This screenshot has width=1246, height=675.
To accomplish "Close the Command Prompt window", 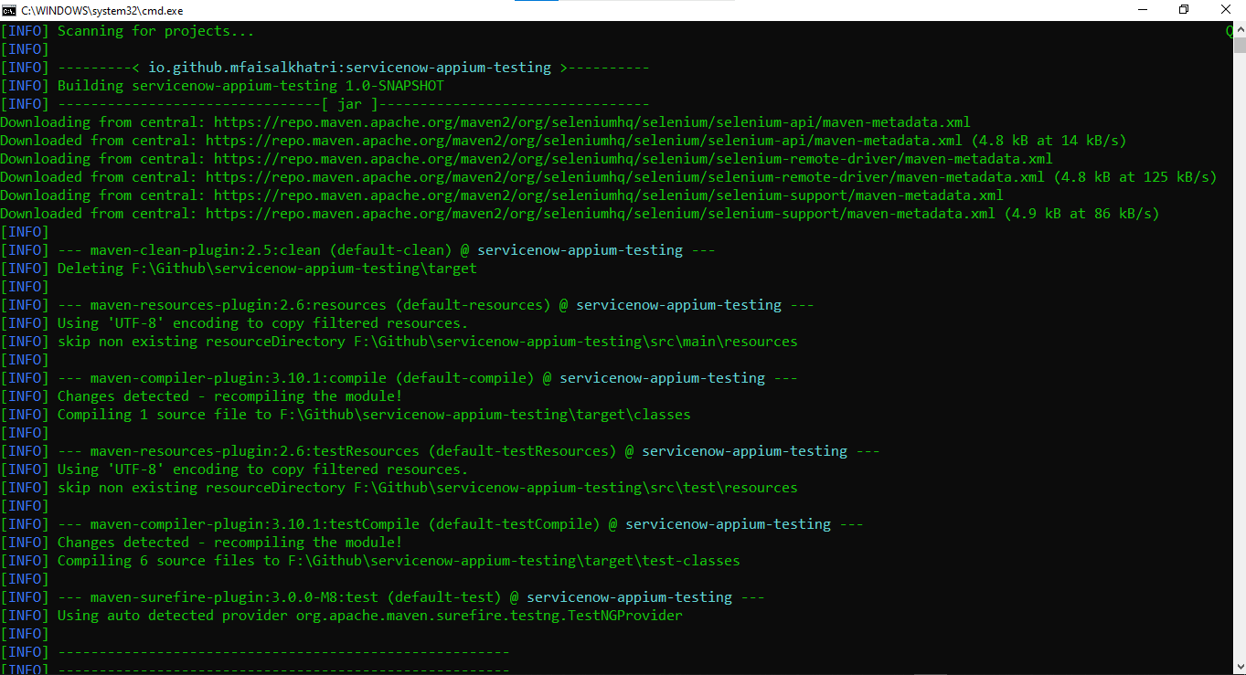I will (x=1225, y=9).
